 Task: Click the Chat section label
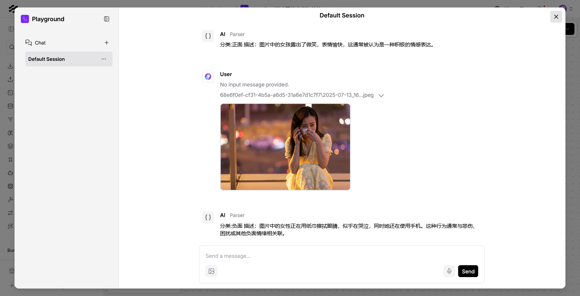click(40, 43)
